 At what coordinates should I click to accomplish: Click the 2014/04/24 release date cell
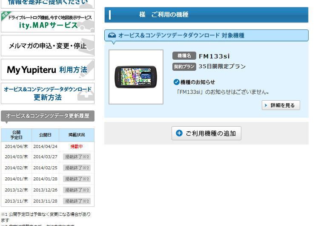pos(45,147)
